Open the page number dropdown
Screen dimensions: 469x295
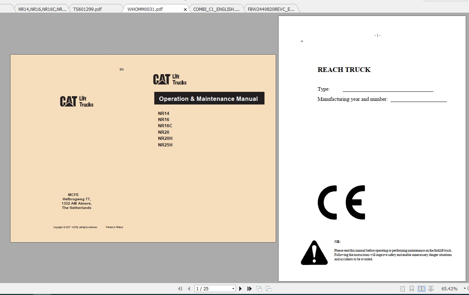[x=233, y=288]
